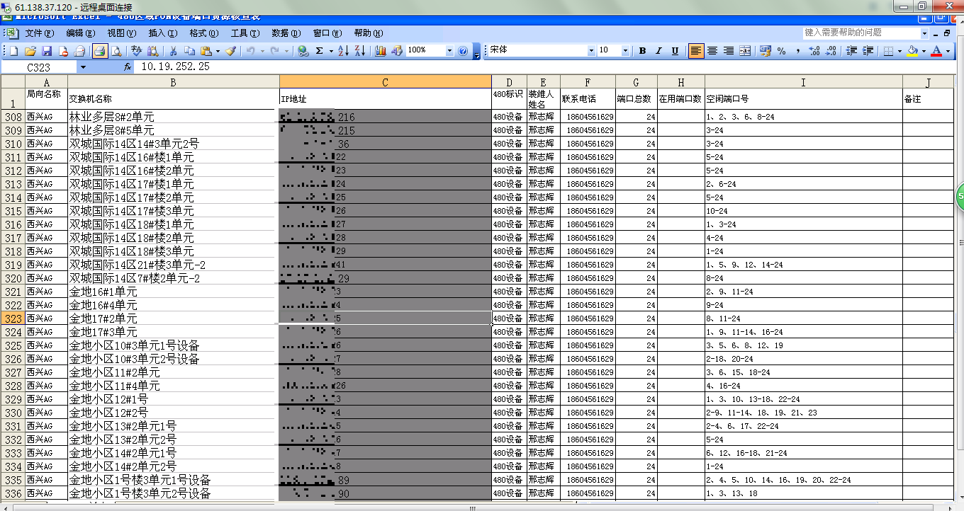This screenshot has height=511, width=964.
Task: Click the fx Insert Function button
Action: [x=128, y=67]
